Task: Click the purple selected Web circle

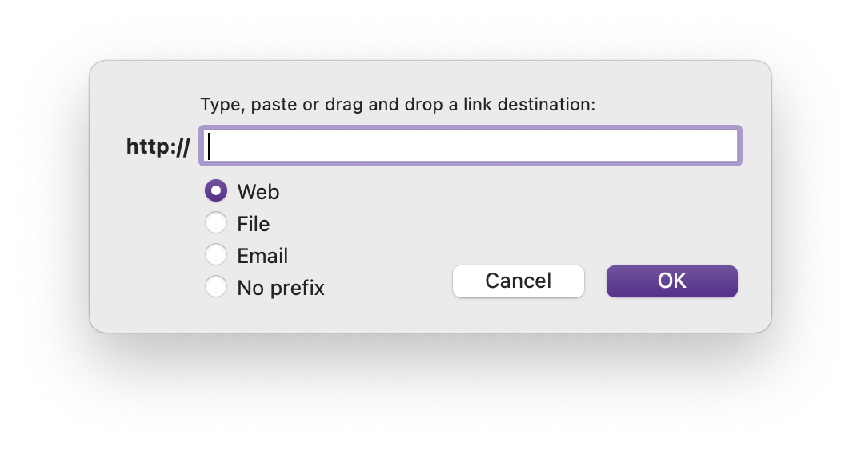Action: coord(216,191)
